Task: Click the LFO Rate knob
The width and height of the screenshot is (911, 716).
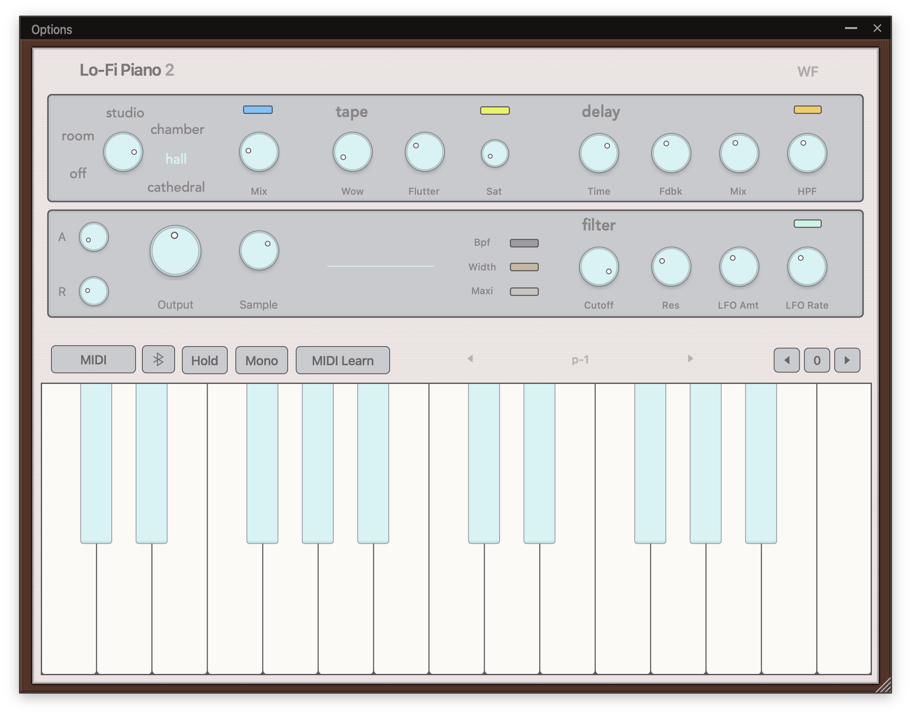Action: pos(807,267)
